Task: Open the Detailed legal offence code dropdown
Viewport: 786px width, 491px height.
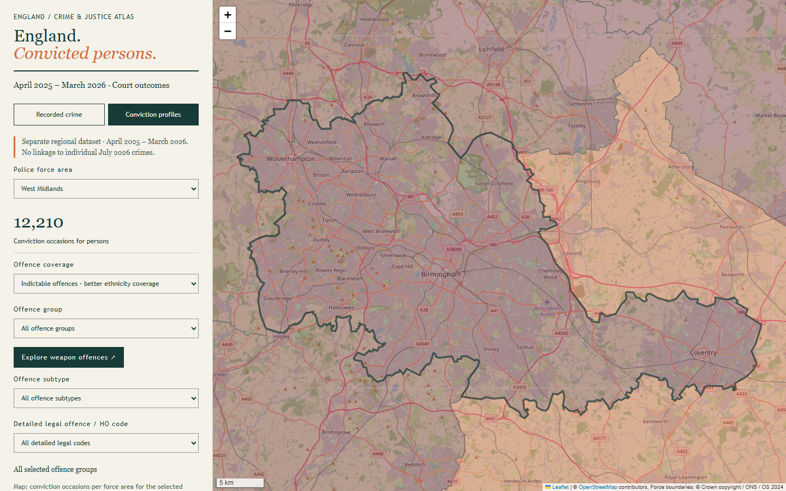Action: [x=106, y=443]
